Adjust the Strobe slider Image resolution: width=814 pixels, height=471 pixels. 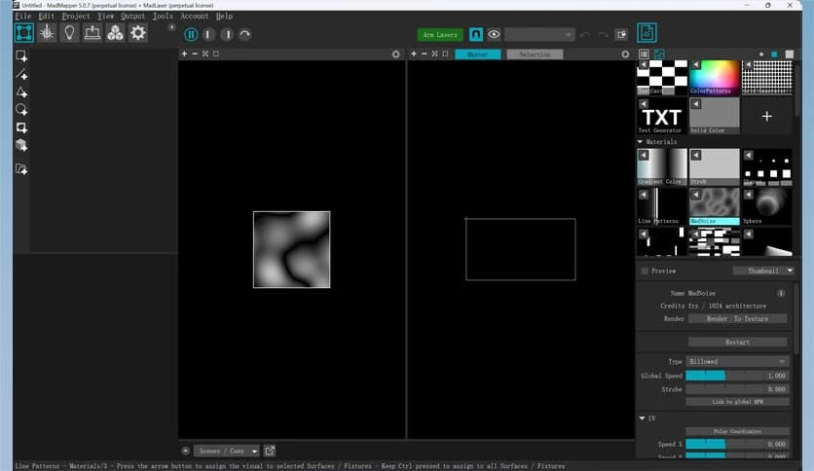[x=737, y=389]
